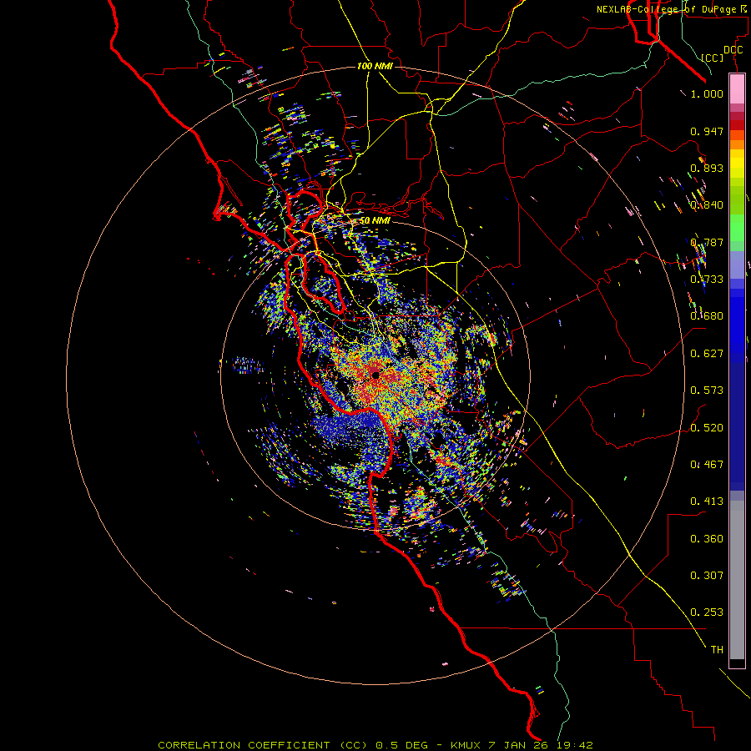Click the 0.413 scale value
Viewport: 751px width, 751px height.
click(707, 502)
